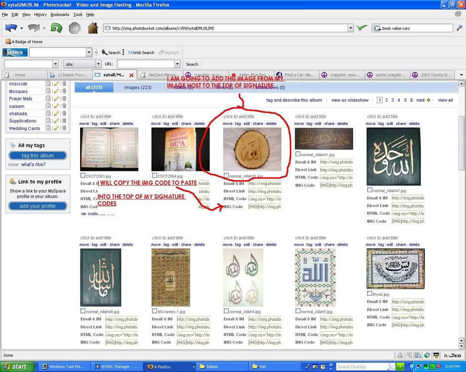Open the Tools menu

tap(78, 15)
